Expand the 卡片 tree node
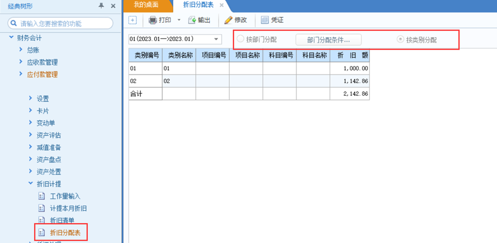Image resolution: width=497 pixels, height=243 pixels. pyautogui.click(x=30, y=111)
